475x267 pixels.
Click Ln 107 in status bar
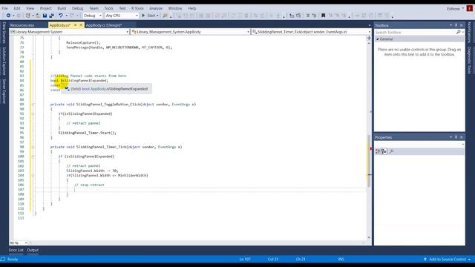tap(245, 259)
